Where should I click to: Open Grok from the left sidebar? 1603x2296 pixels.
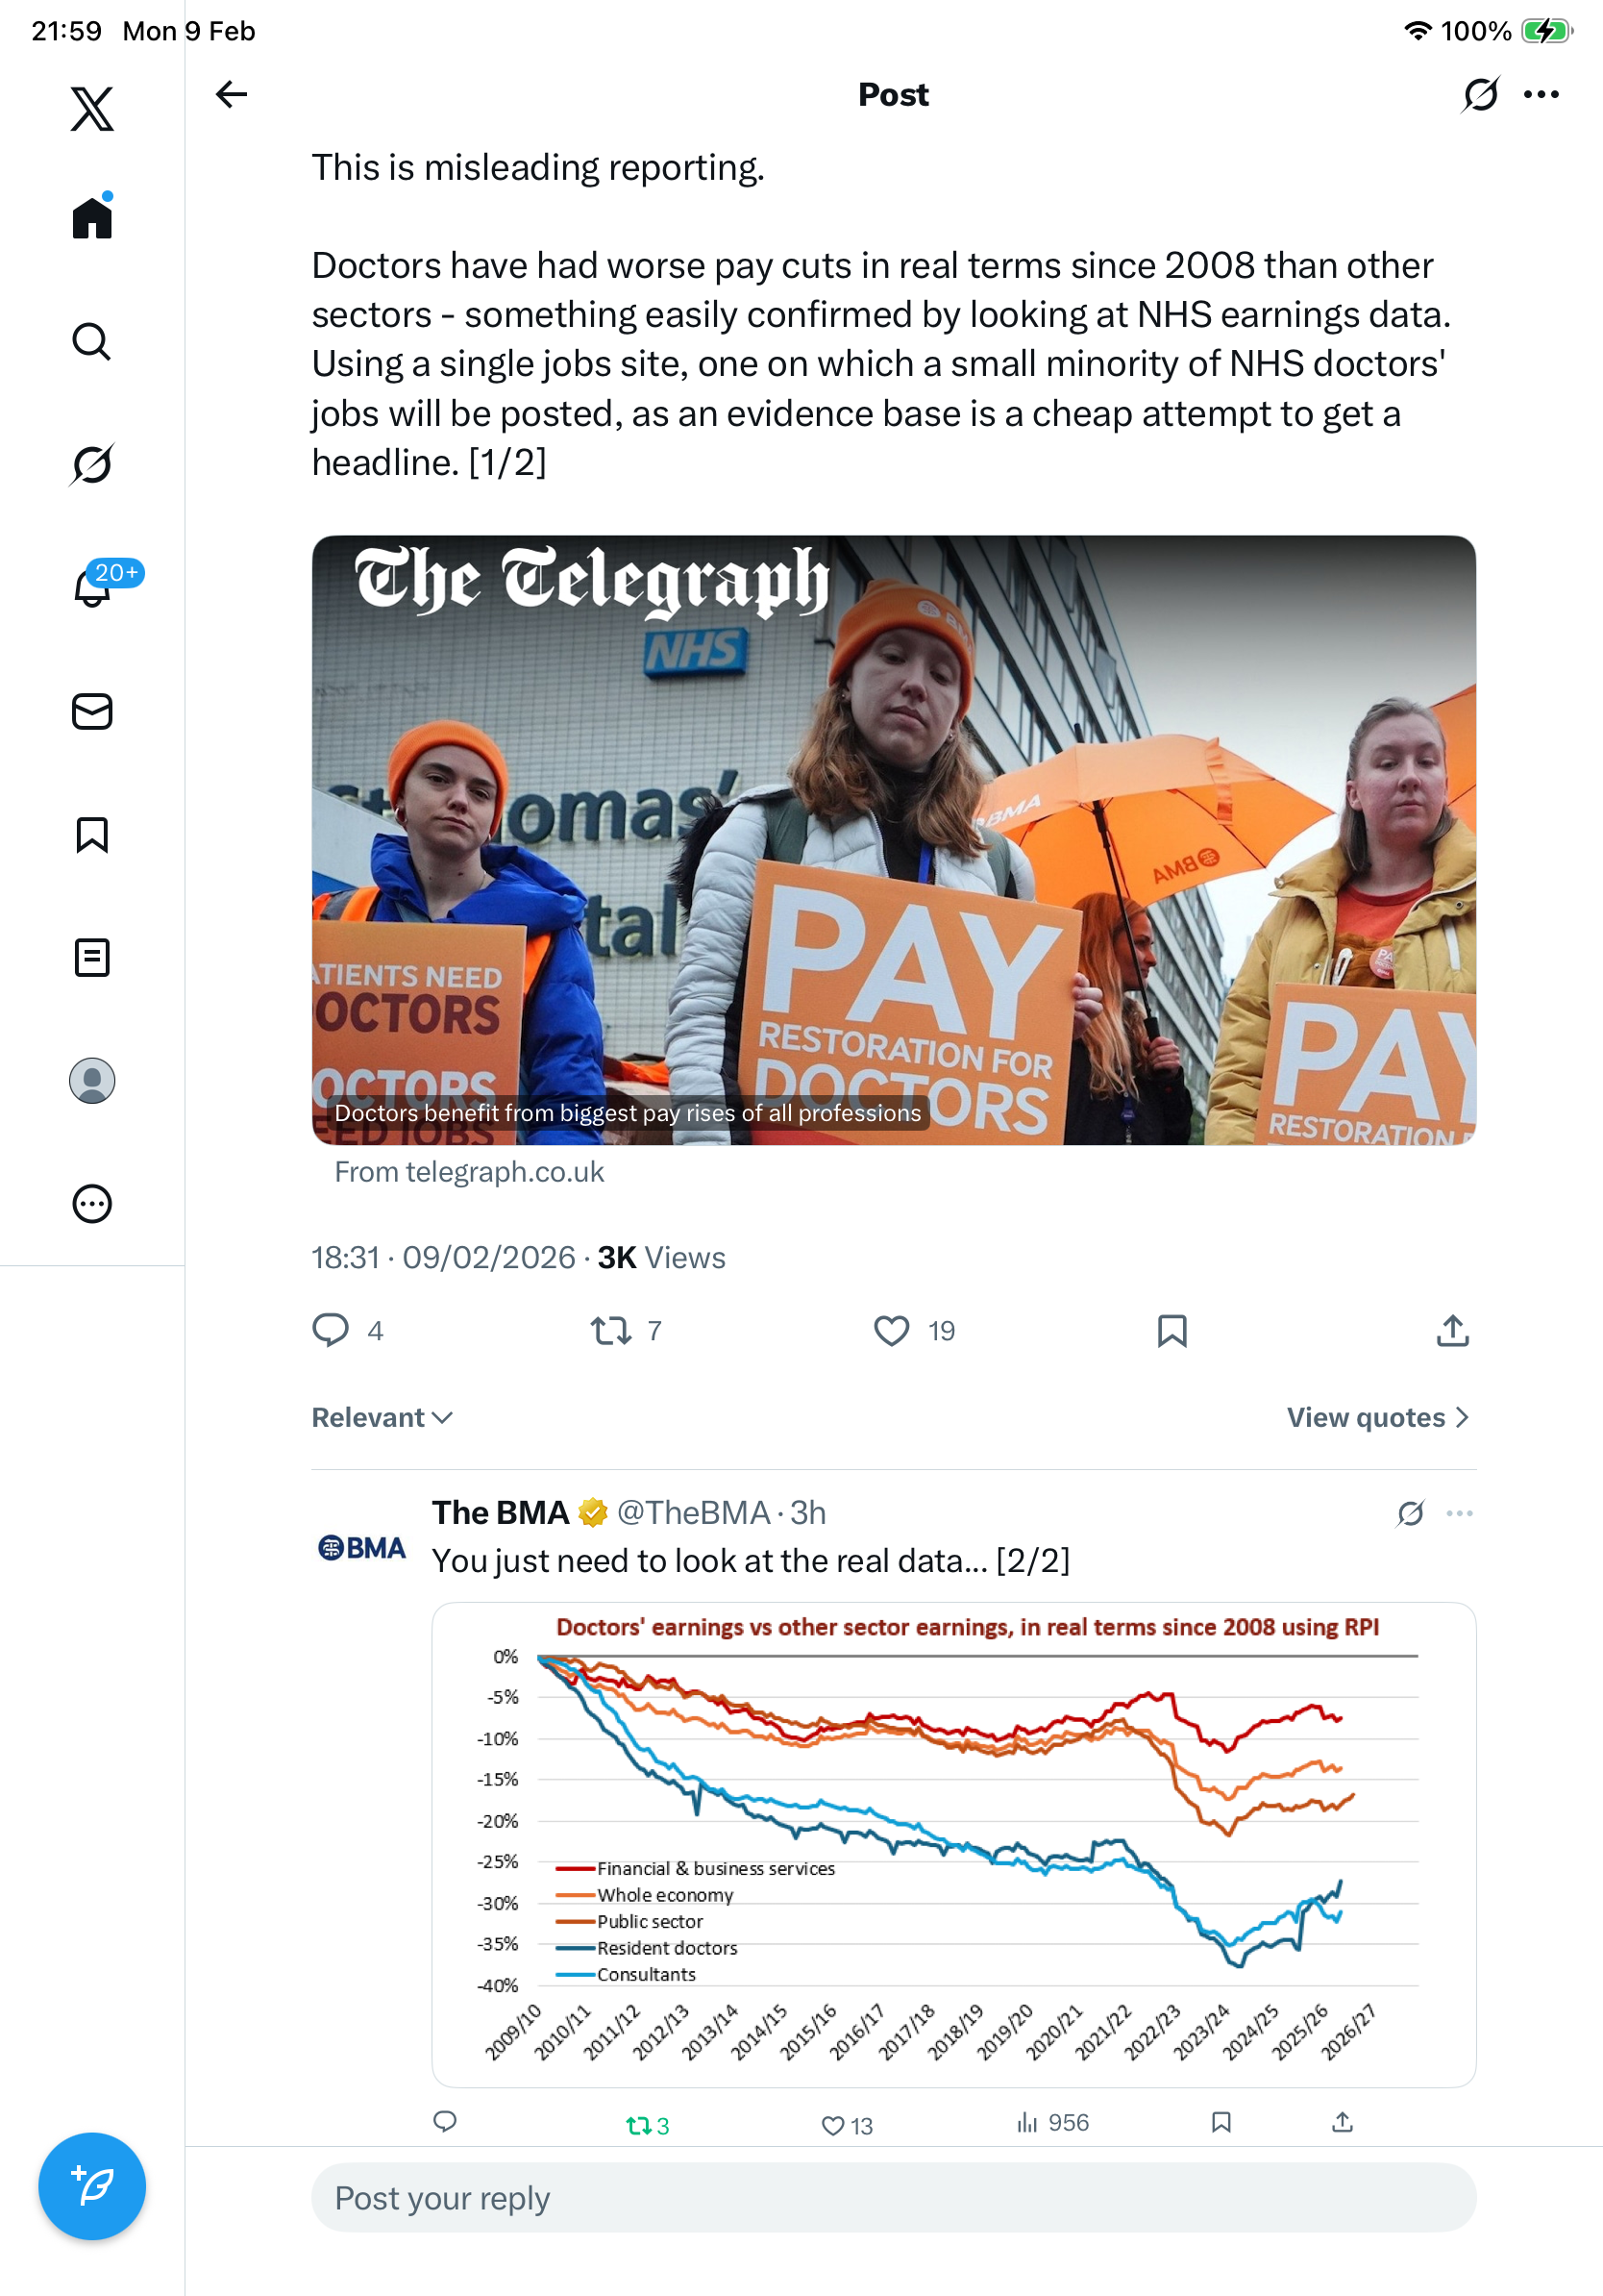coord(92,464)
